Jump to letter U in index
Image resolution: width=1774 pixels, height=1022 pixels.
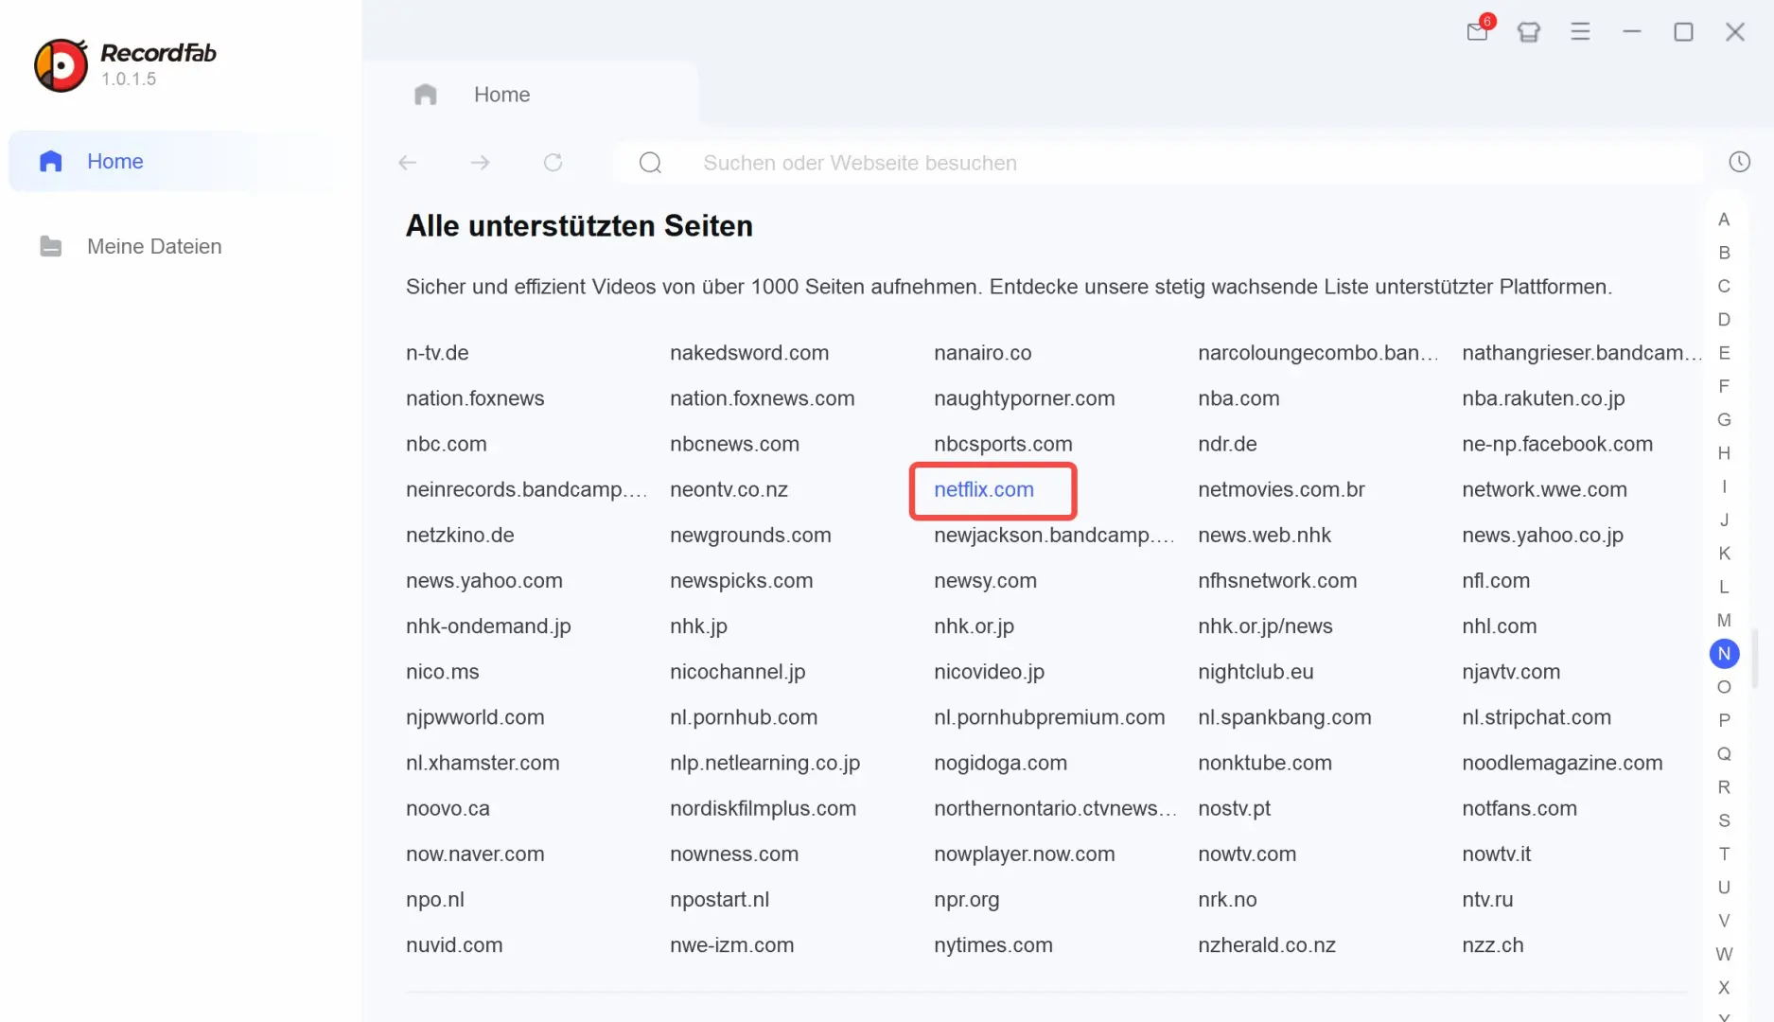pyautogui.click(x=1724, y=887)
